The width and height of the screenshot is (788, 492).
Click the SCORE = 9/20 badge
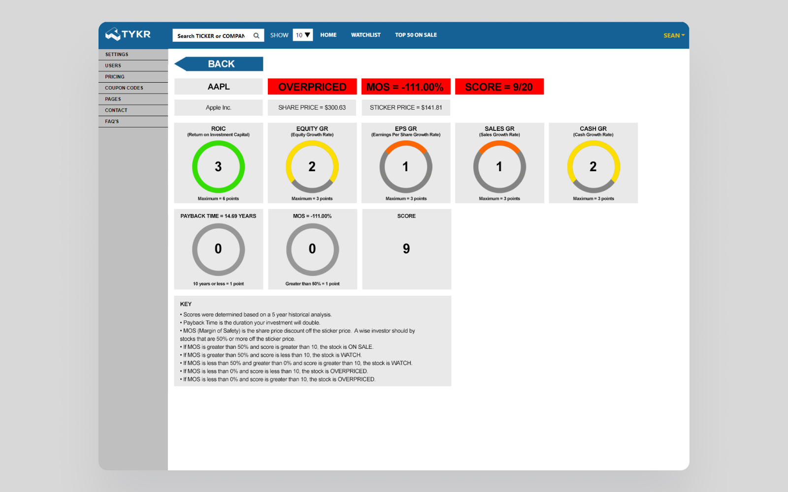tap(499, 87)
